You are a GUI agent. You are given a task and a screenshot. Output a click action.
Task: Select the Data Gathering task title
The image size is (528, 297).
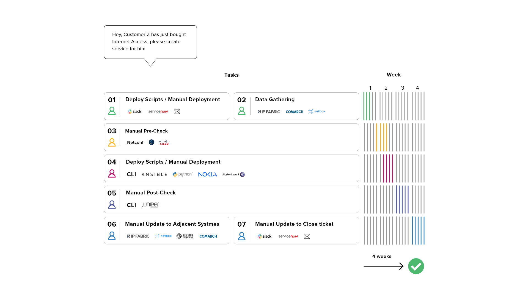275,99
